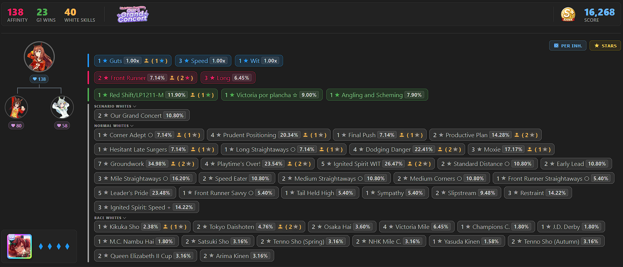Click the S+ rank badge icon
This screenshot has width=623, height=267.
tap(568, 14)
